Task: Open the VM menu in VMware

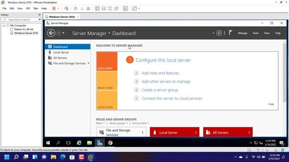Action: 28,9
